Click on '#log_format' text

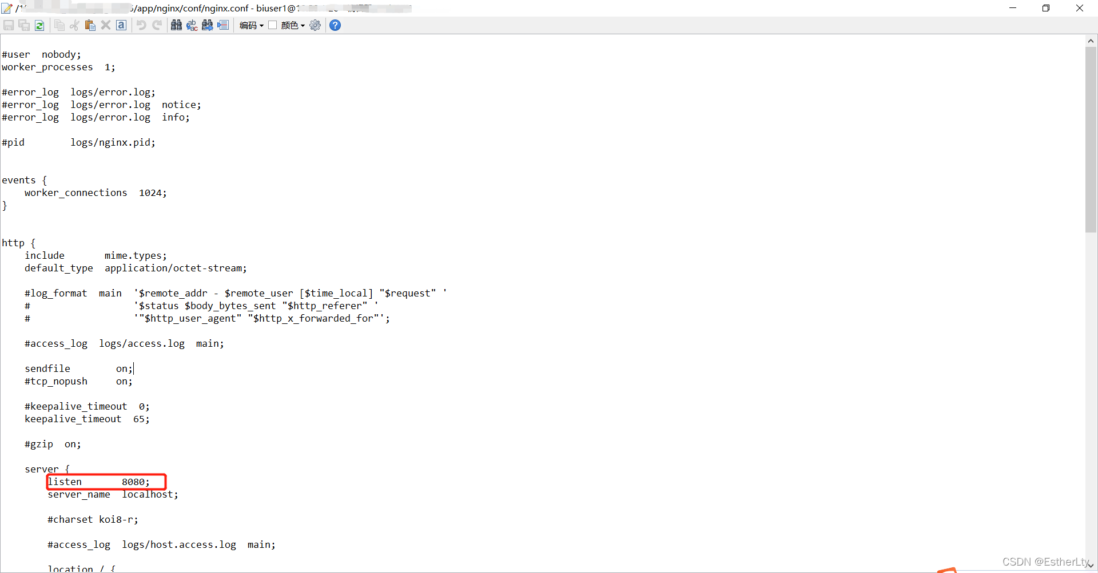(x=56, y=294)
